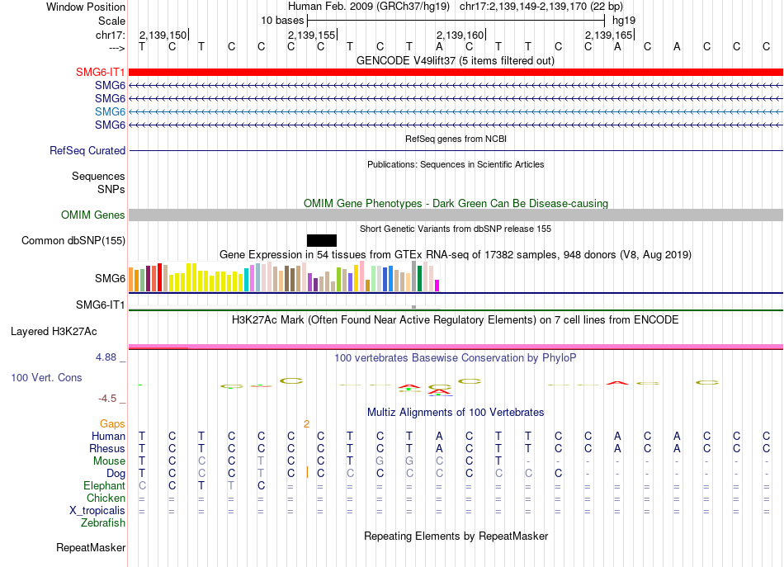Click the SNPs publications label
This screenshot has width=784, height=567.
pos(111,190)
